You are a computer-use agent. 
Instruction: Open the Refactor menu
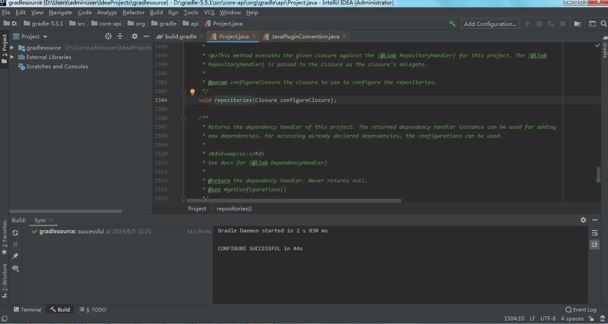click(x=133, y=13)
